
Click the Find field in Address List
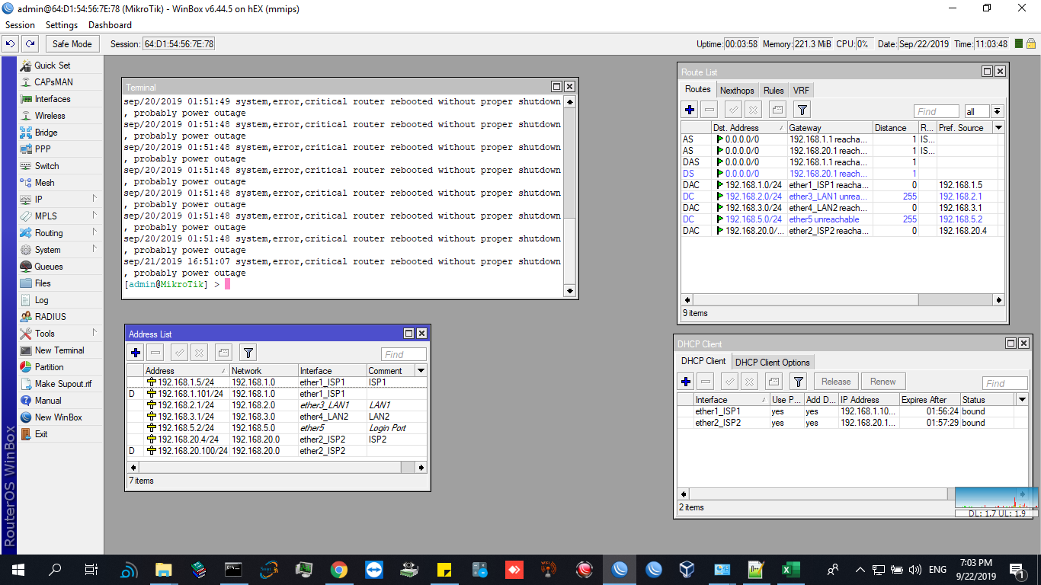(x=404, y=354)
